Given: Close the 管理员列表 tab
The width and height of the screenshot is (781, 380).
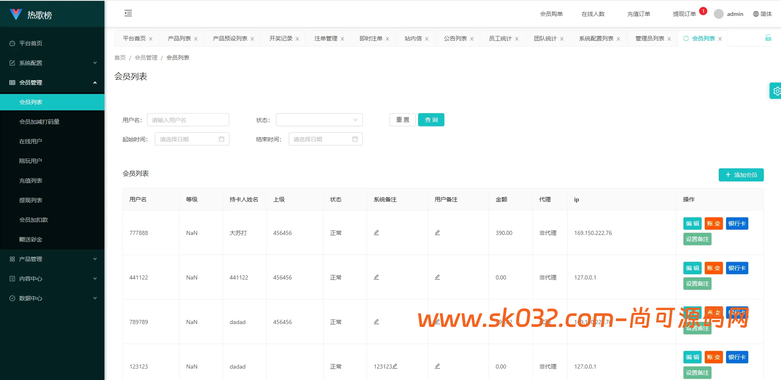Looking at the screenshot, I should point(669,39).
